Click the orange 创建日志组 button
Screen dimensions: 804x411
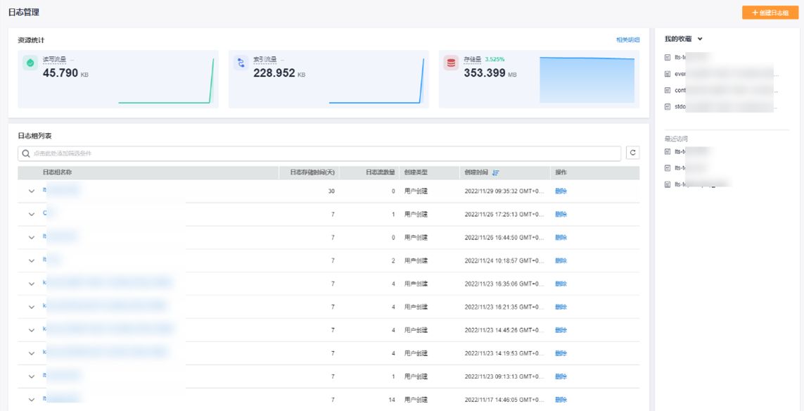click(x=770, y=13)
